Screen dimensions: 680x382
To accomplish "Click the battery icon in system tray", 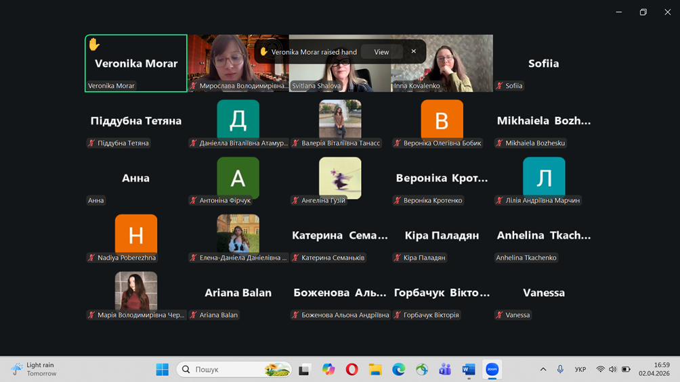I will [x=626, y=369].
